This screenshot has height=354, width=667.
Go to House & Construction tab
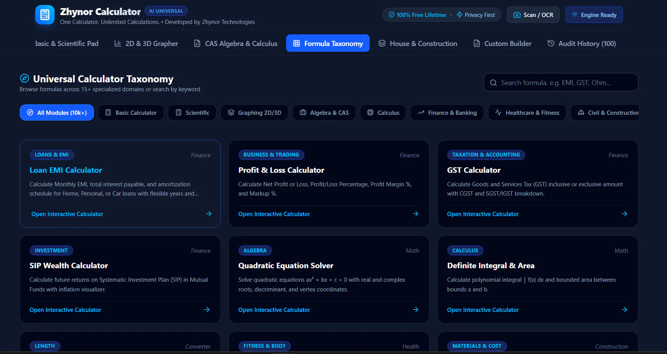pyautogui.click(x=418, y=43)
